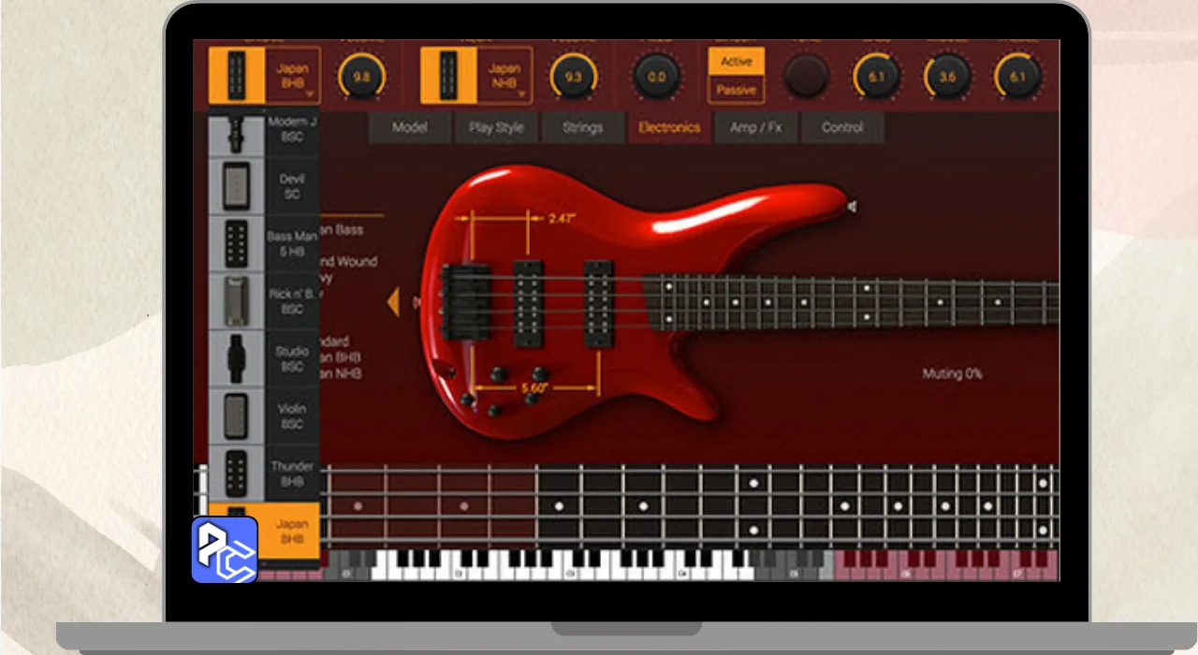
Task: Click the Control tab button
Action: pos(842,128)
